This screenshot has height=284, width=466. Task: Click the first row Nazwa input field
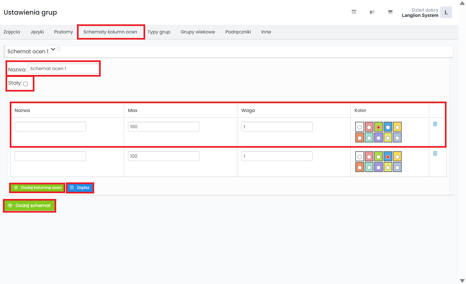pos(50,127)
